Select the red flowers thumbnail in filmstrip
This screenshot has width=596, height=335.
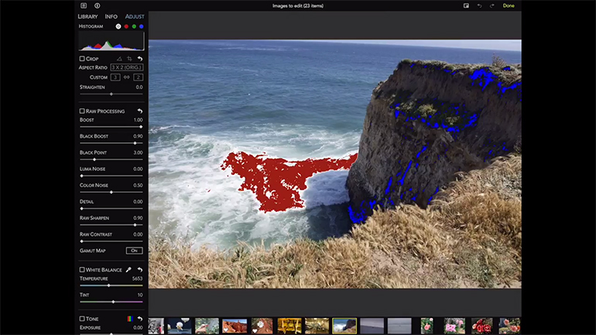pyautogui.click(x=481, y=326)
